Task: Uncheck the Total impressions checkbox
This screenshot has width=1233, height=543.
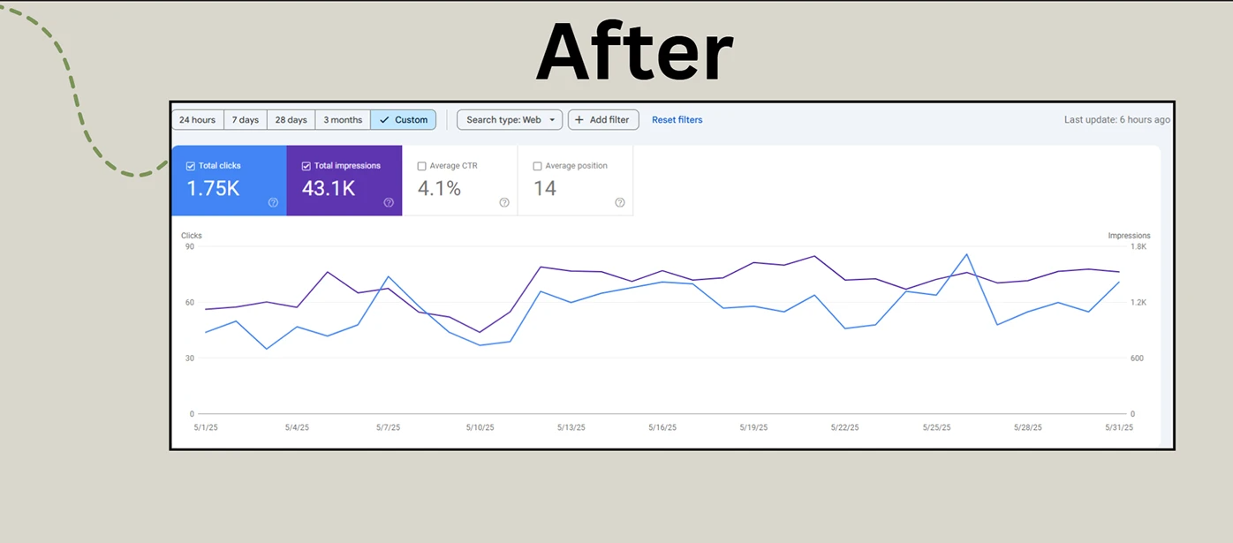Action: [306, 166]
